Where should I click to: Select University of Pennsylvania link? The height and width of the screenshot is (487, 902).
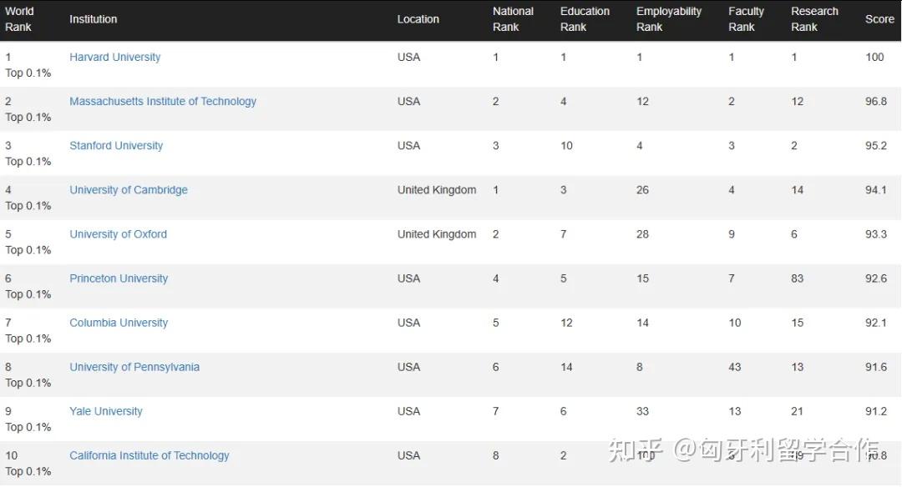click(x=134, y=367)
